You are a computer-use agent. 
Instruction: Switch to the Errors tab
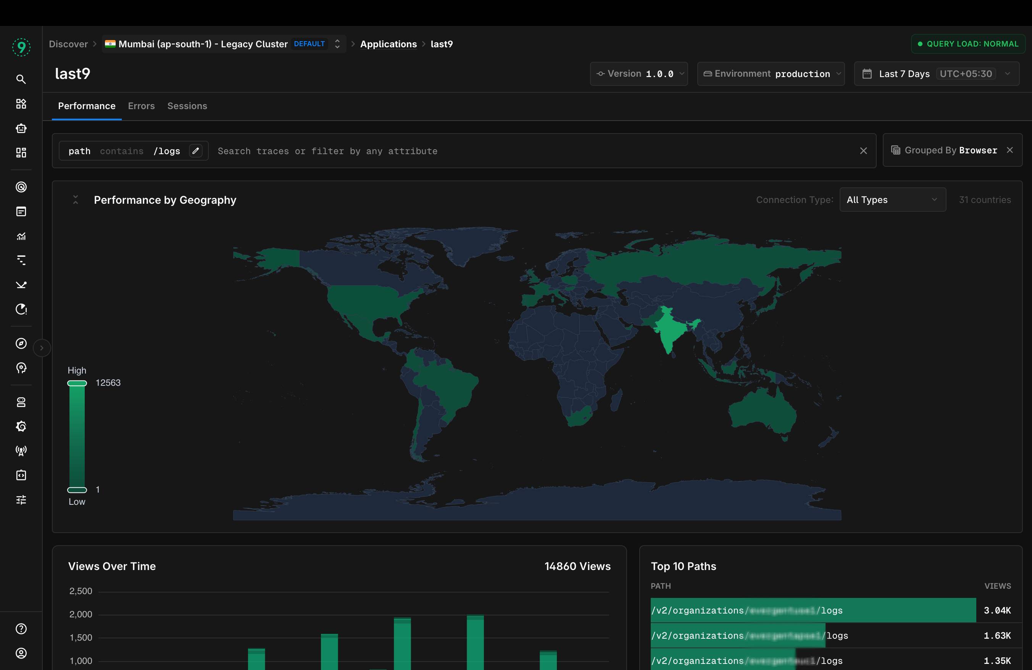(x=141, y=106)
